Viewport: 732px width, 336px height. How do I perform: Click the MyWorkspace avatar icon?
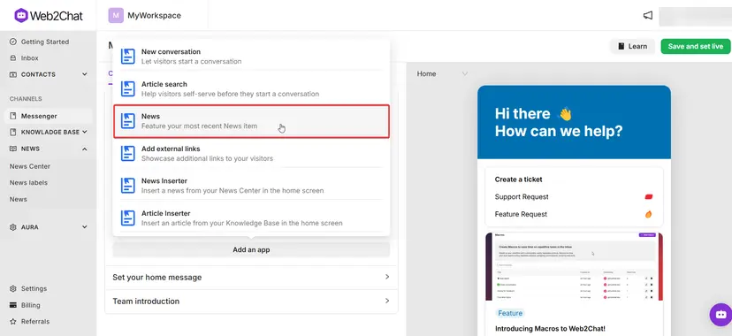[x=116, y=15]
